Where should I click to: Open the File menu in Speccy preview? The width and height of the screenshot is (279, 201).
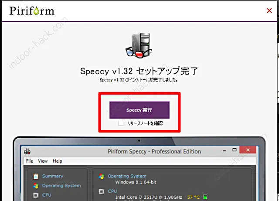click(30, 161)
